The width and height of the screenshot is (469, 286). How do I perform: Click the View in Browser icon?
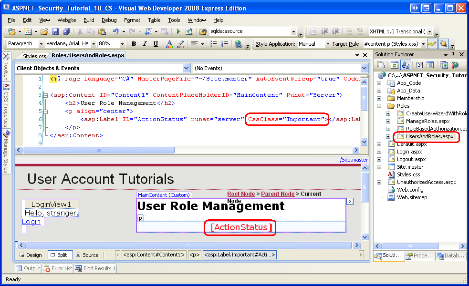[x=189, y=31]
